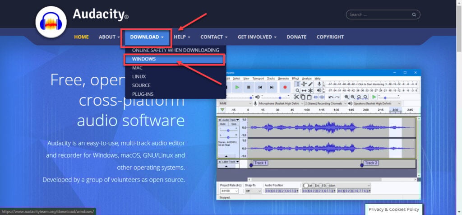Choose PLUG-INS from the Download dropdown

pyautogui.click(x=176, y=94)
